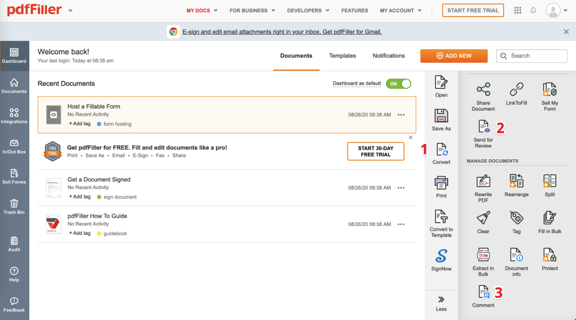The image size is (576, 320).
Task: Click the ADD NEW button
Action: point(453,56)
